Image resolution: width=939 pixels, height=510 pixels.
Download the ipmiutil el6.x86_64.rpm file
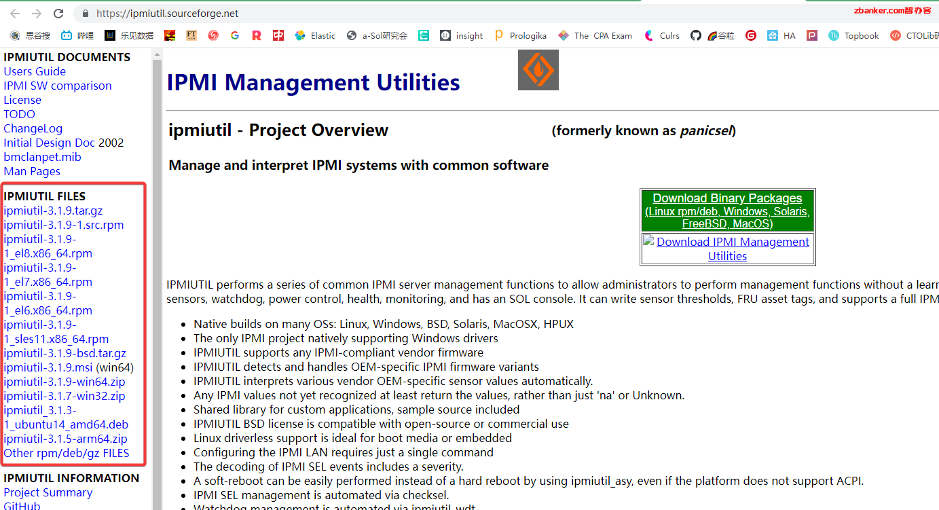(x=48, y=304)
